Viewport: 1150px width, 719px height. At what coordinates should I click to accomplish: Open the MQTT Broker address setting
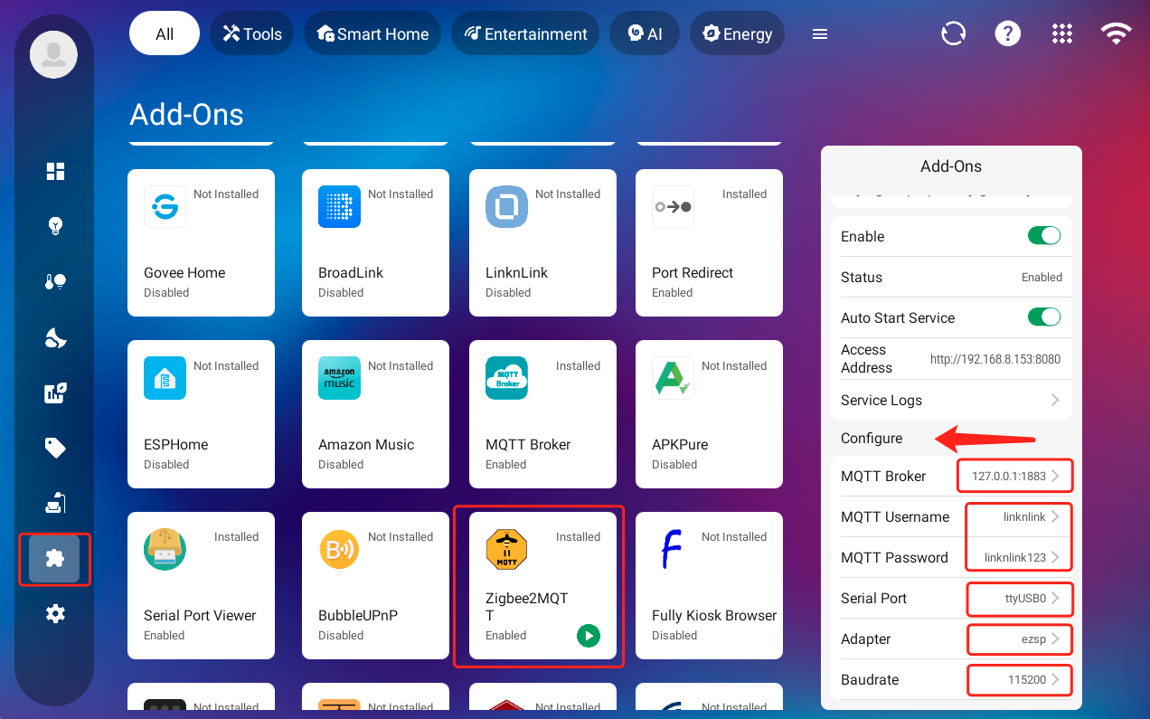click(x=1014, y=476)
